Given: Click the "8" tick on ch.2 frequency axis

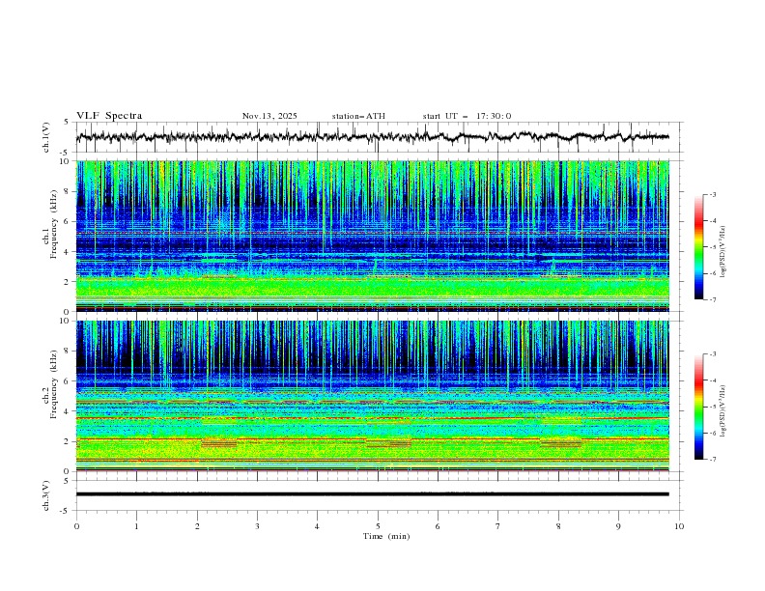Looking at the screenshot, I should (69, 351).
